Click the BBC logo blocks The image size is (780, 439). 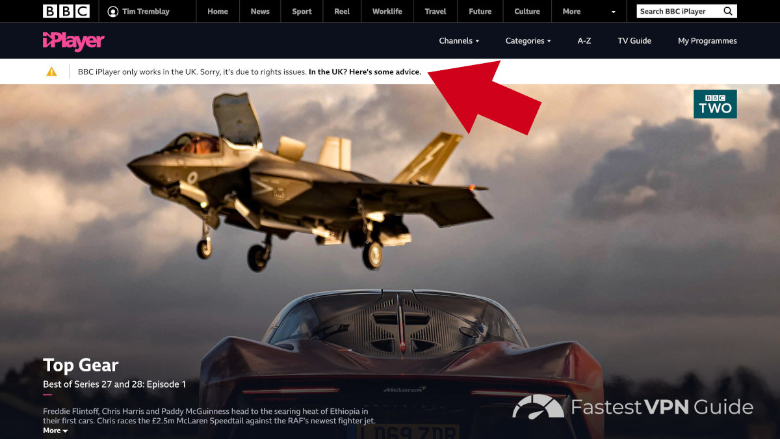pos(66,11)
